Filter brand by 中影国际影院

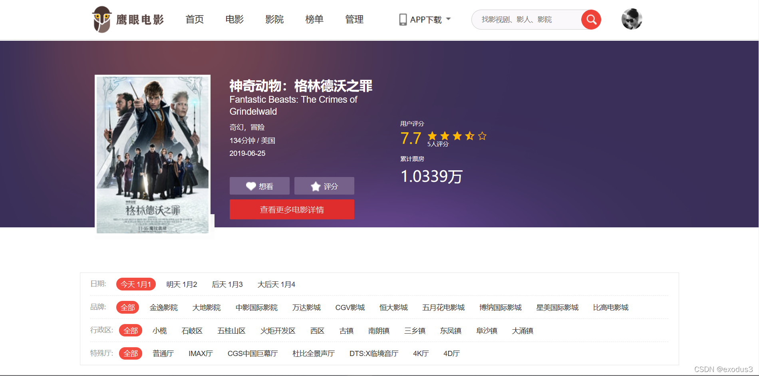[x=256, y=307]
